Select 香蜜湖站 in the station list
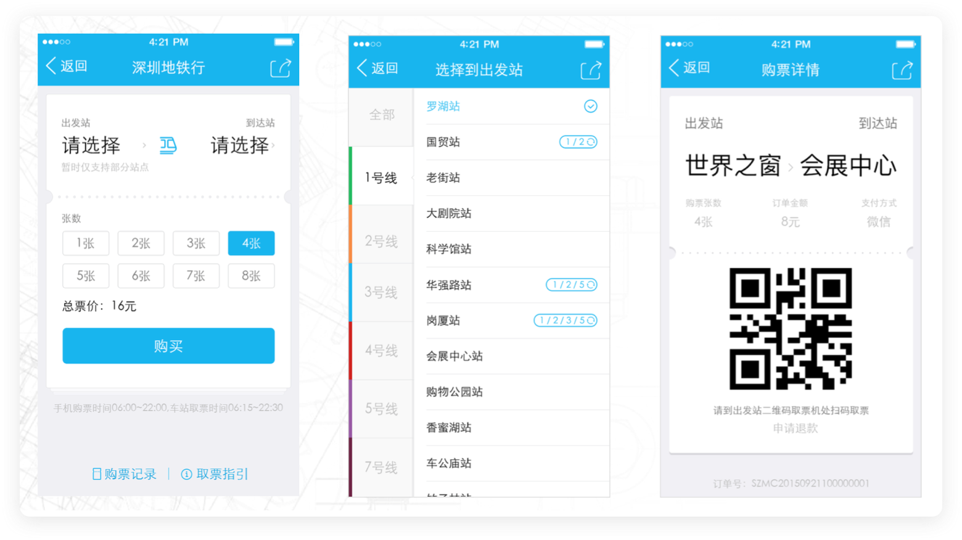962x540 pixels. pos(511,428)
